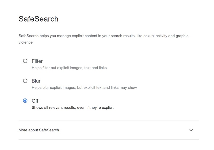Image resolution: width=214 pixels, height=150 pixels.
Task: Click the word 'SafeSearch' starting the intro sentence
Action: coord(29,36)
